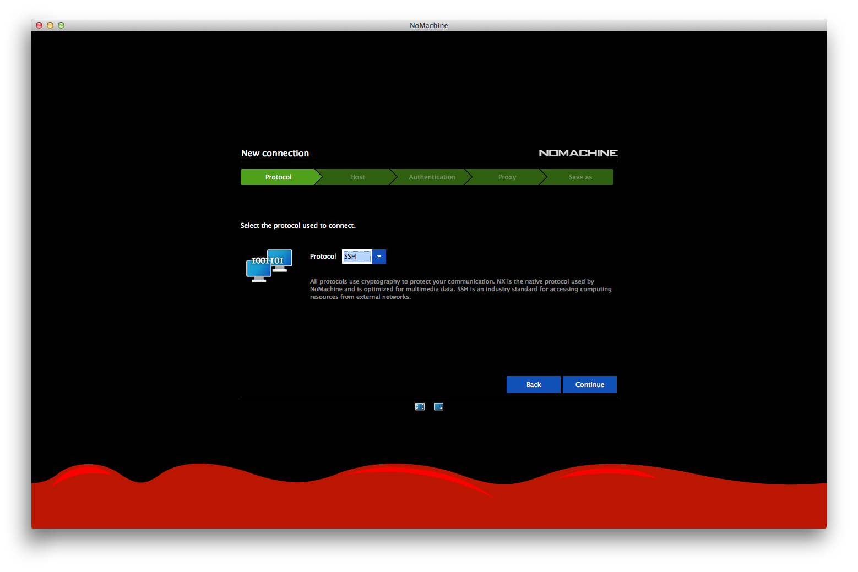Viewport: 858px width, 572px height.
Task: Click the 'Select the protocol used to connect' text
Action: pyautogui.click(x=298, y=226)
